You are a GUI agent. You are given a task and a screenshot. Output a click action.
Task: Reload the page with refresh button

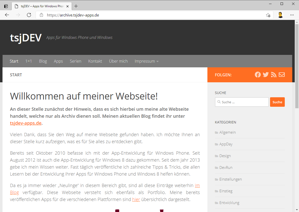click(29, 15)
